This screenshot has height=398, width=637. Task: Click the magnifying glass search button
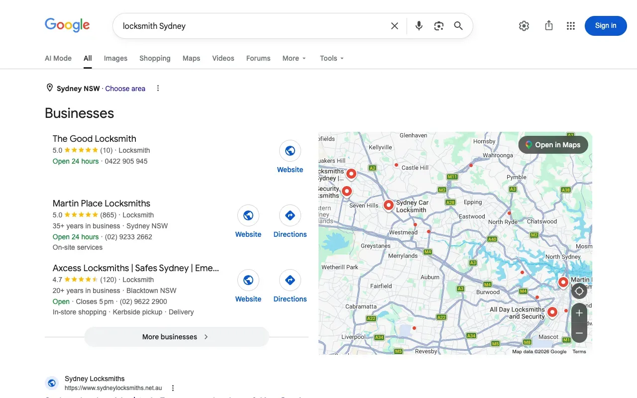tap(458, 26)
